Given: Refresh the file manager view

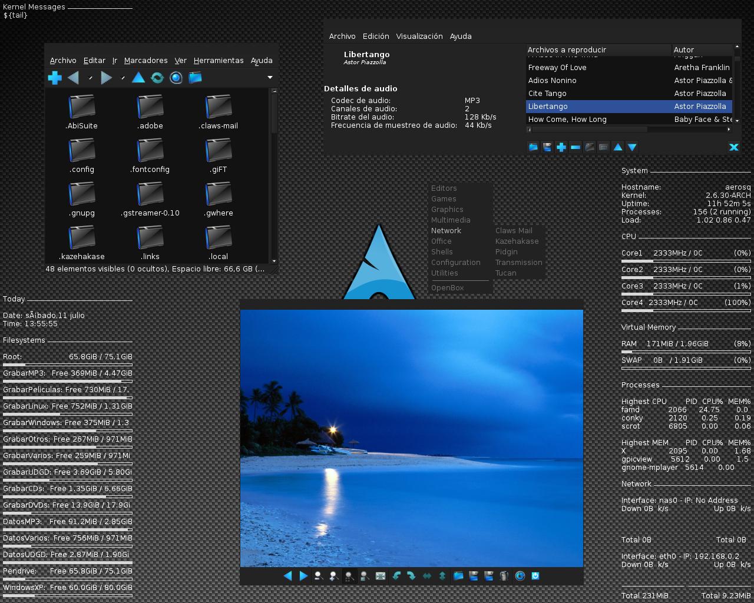Looking at the screenshot, I should pos(157,77).
